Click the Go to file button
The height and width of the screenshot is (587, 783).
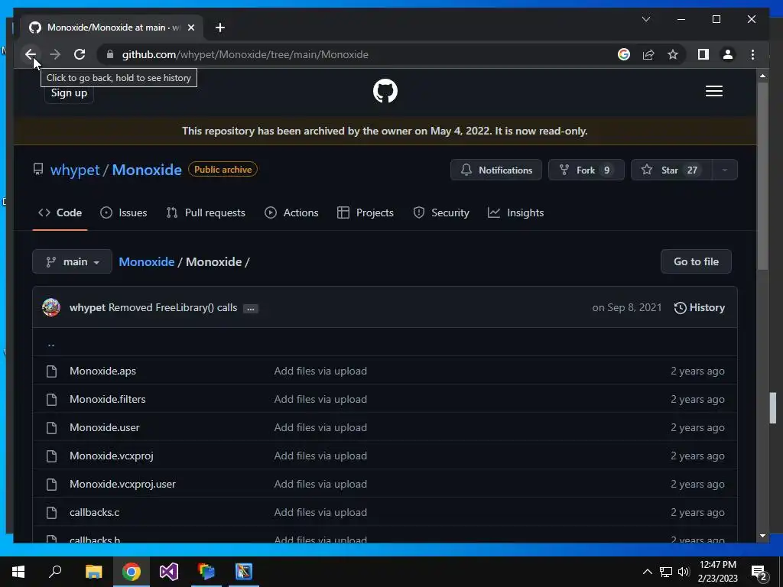[x=696, y=261]
